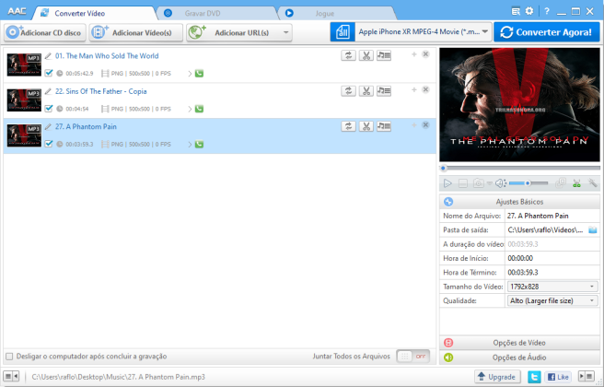Open the scissors clip tool for 01. The Man Who Sold The World

[x=366, y=55]
